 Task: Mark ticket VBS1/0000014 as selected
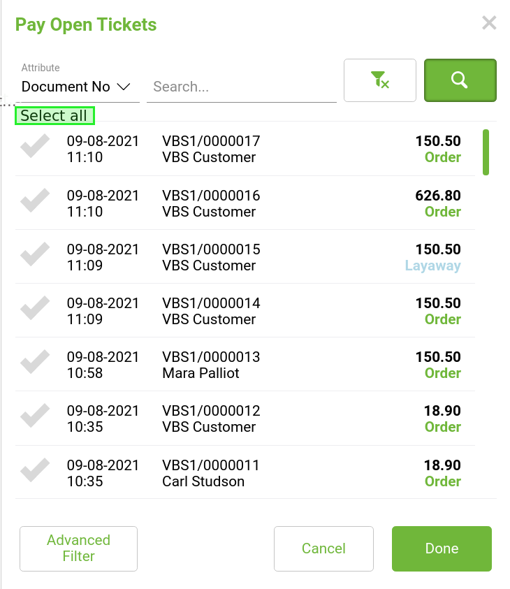click(35, 310)
